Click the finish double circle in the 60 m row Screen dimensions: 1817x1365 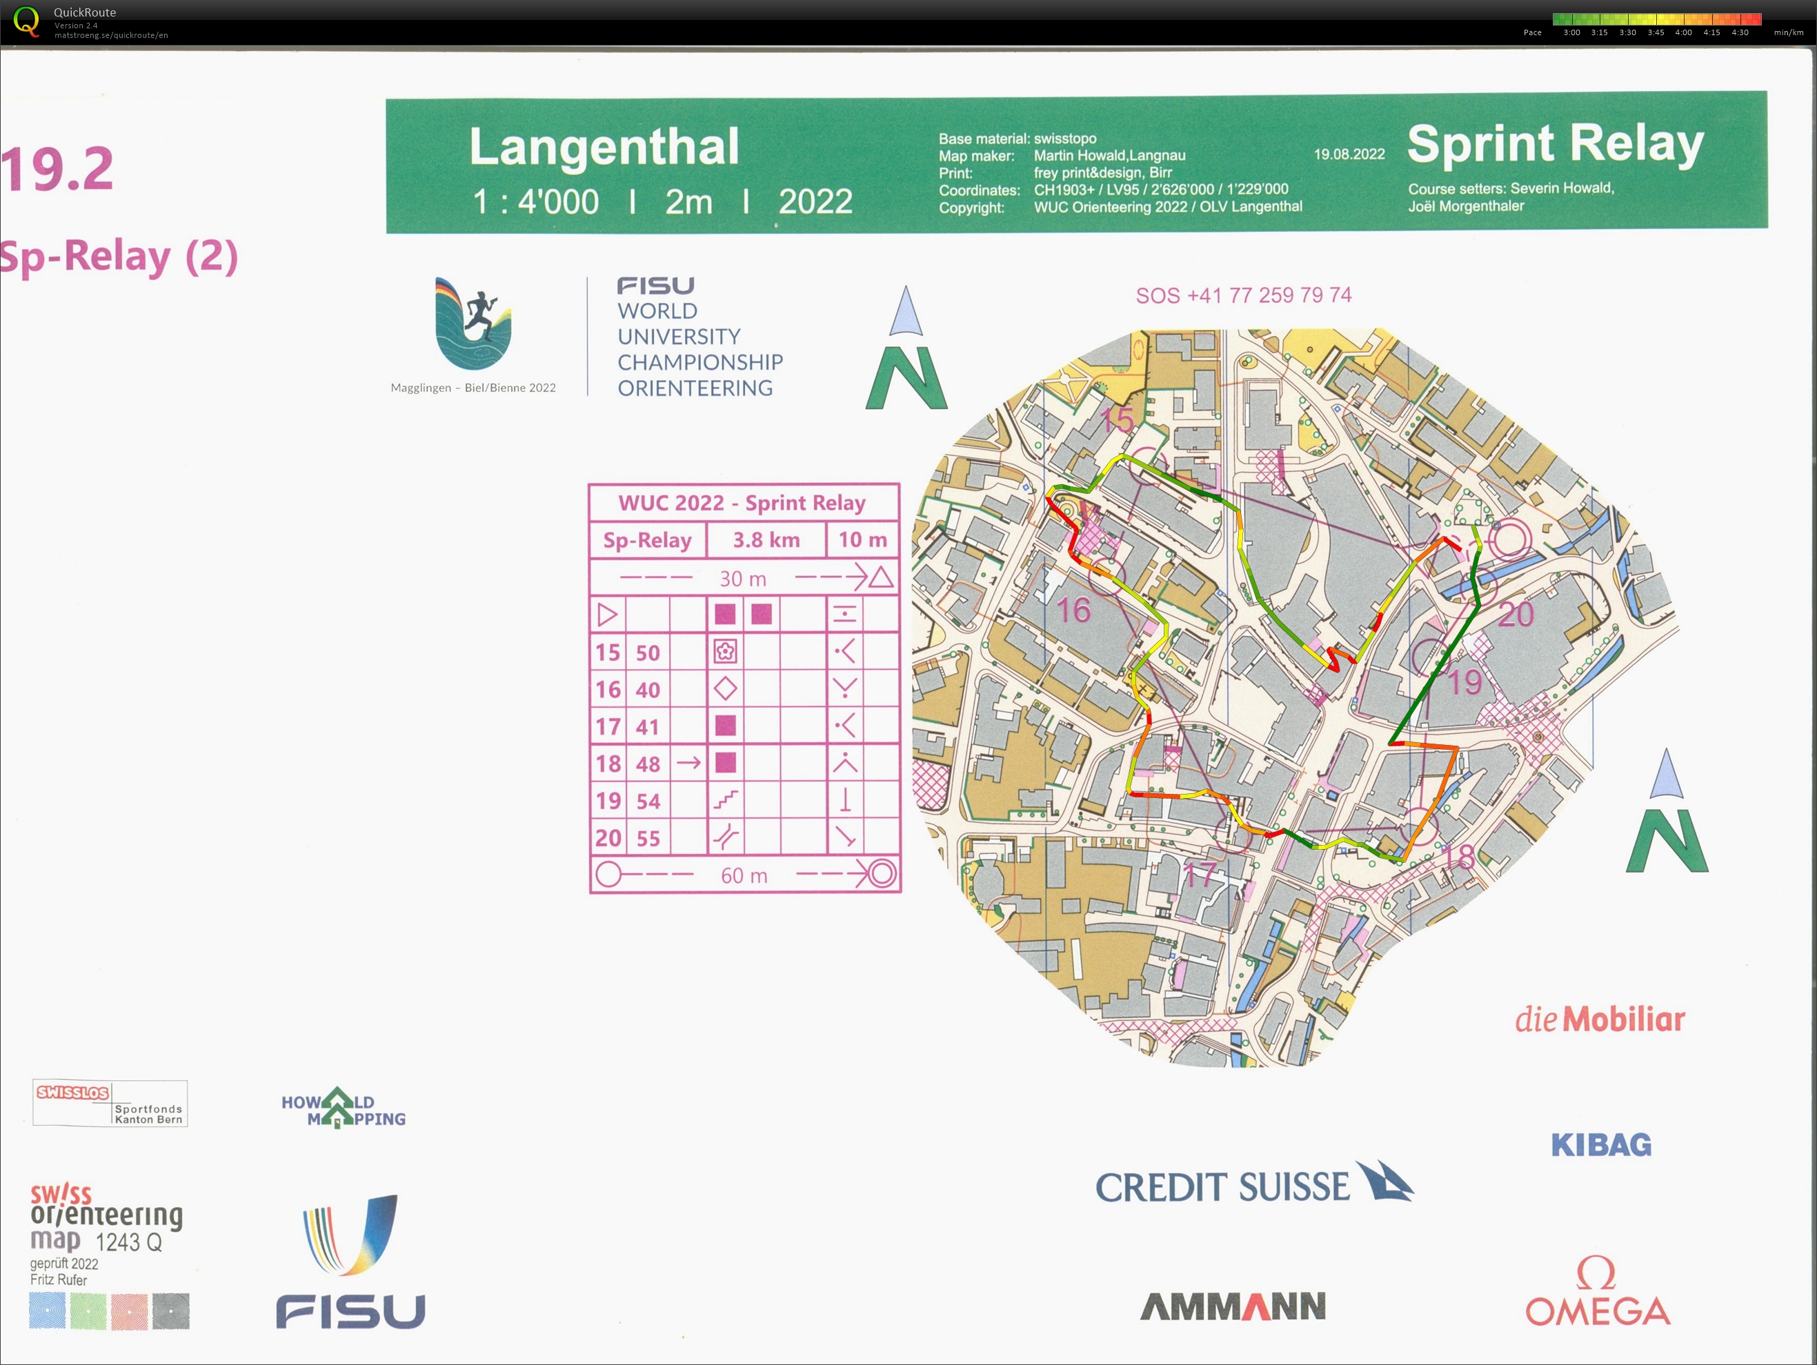(882, 874)
